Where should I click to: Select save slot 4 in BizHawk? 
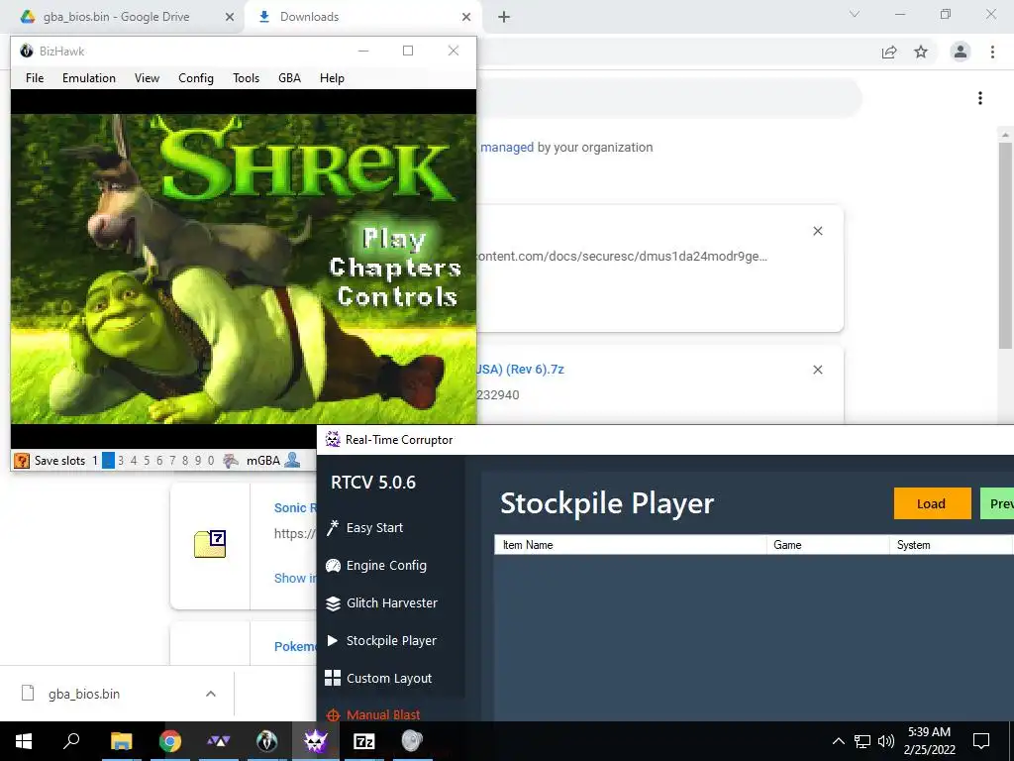[x=134, y=461]
